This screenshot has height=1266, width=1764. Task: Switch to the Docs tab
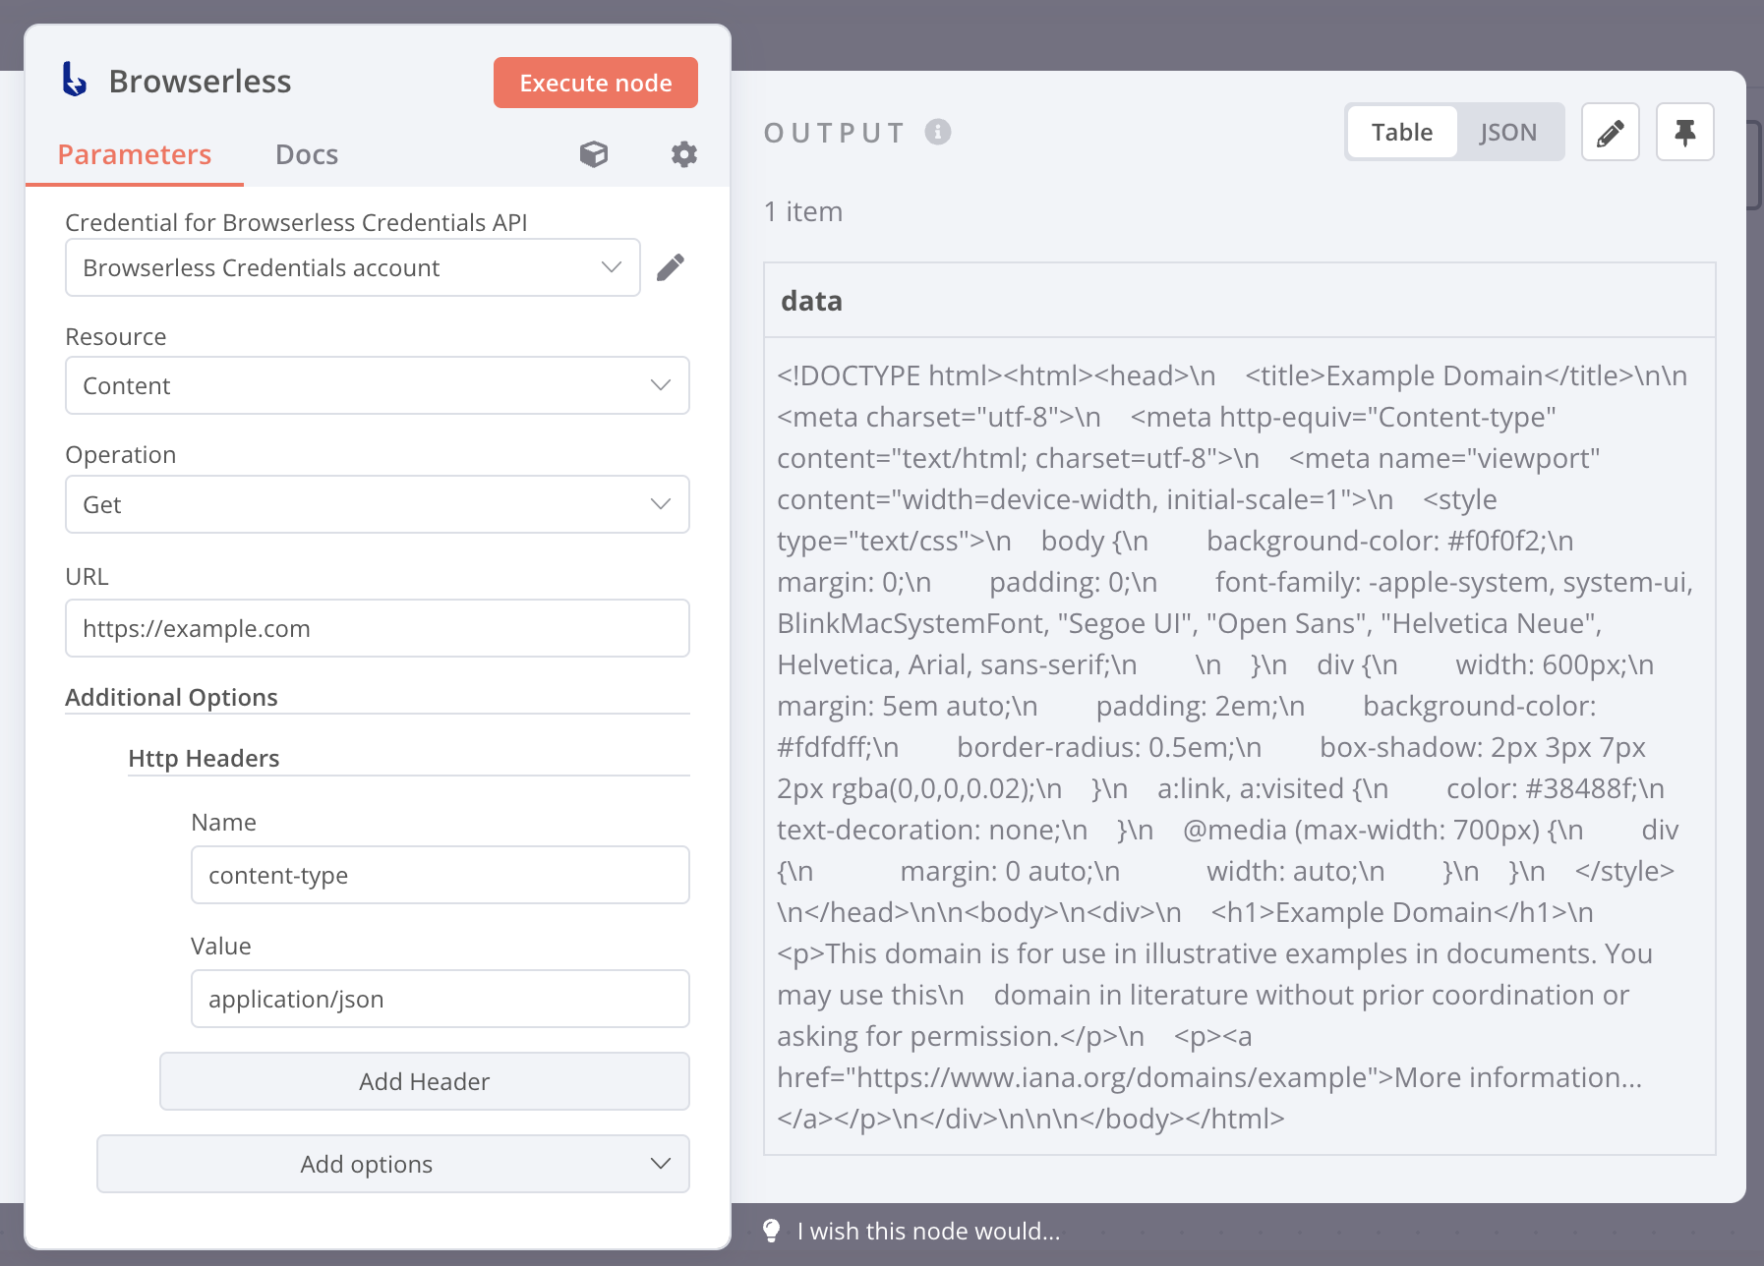307,154
